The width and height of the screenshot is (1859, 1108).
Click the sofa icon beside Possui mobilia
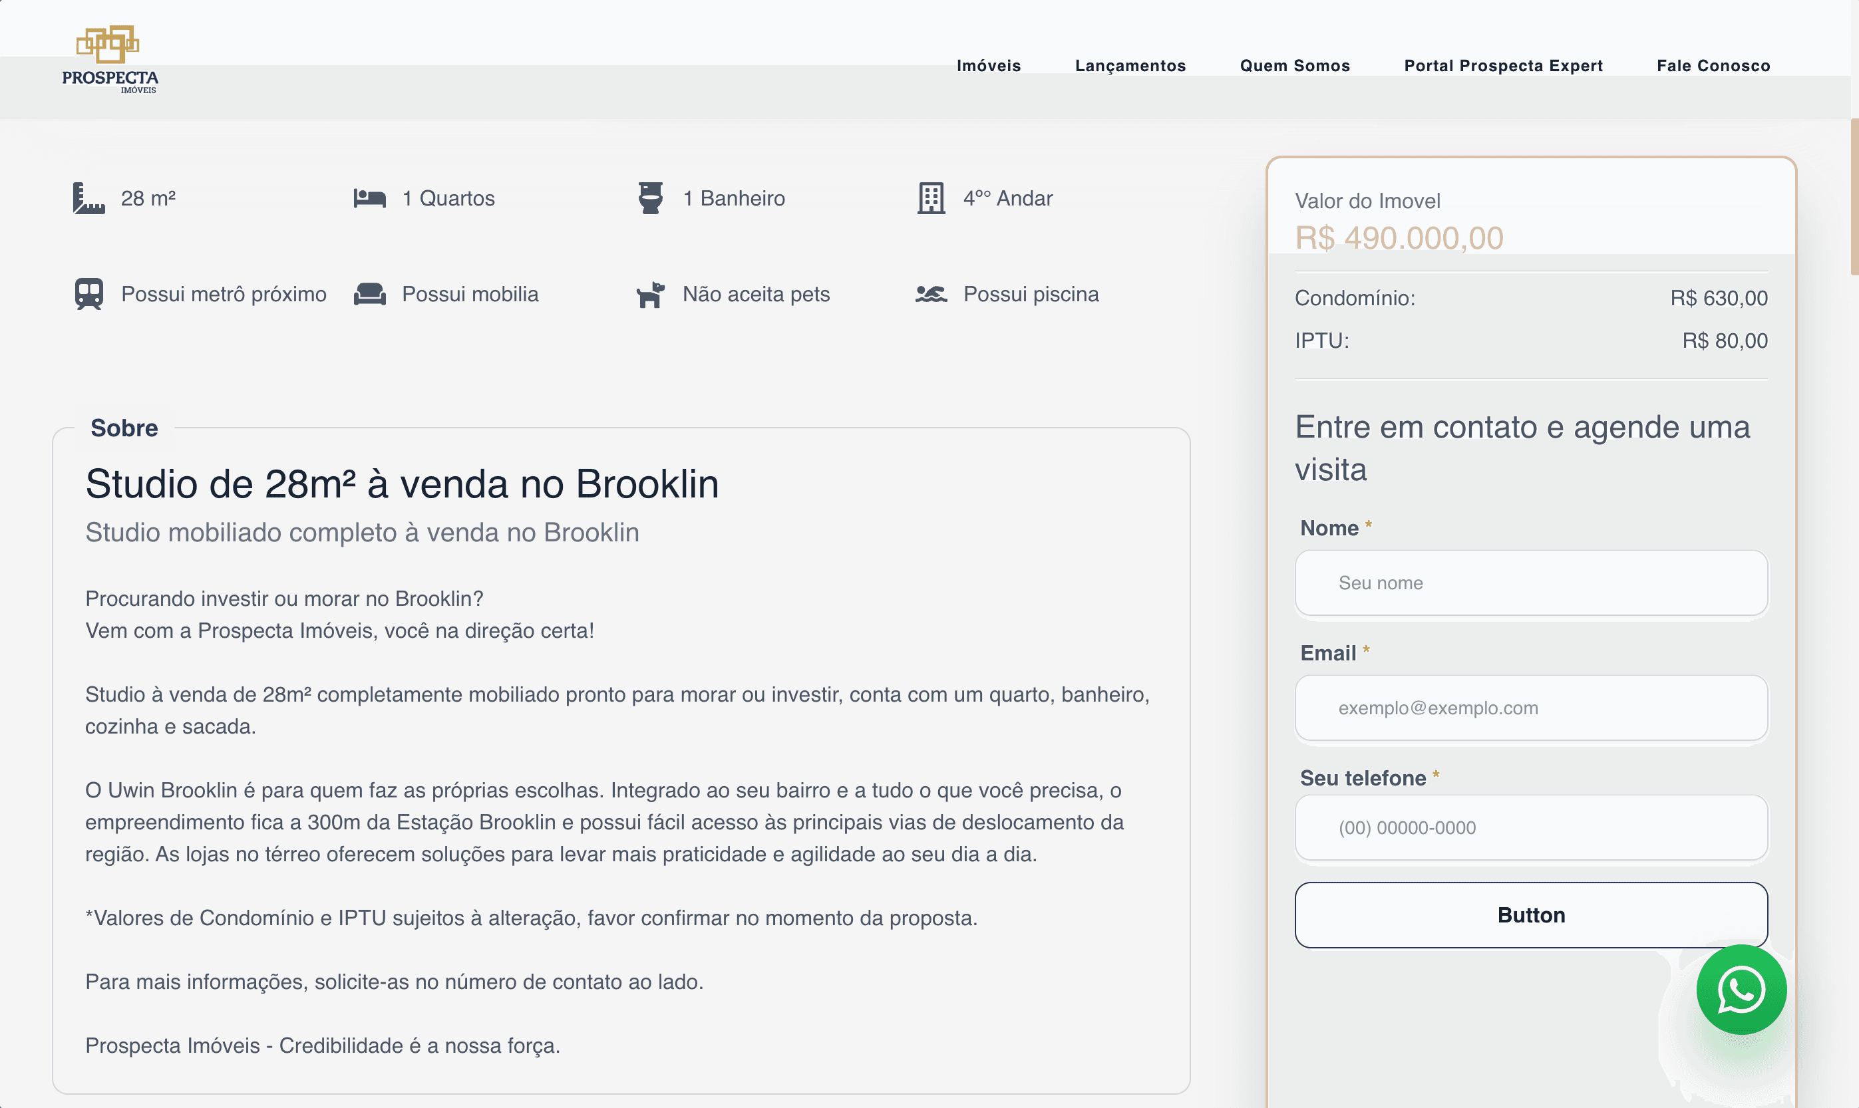point(370,294)
